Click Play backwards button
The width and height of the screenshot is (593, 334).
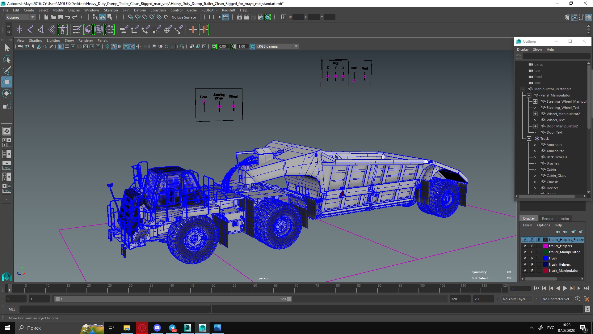pyautogui.click(x=558, y=288)
